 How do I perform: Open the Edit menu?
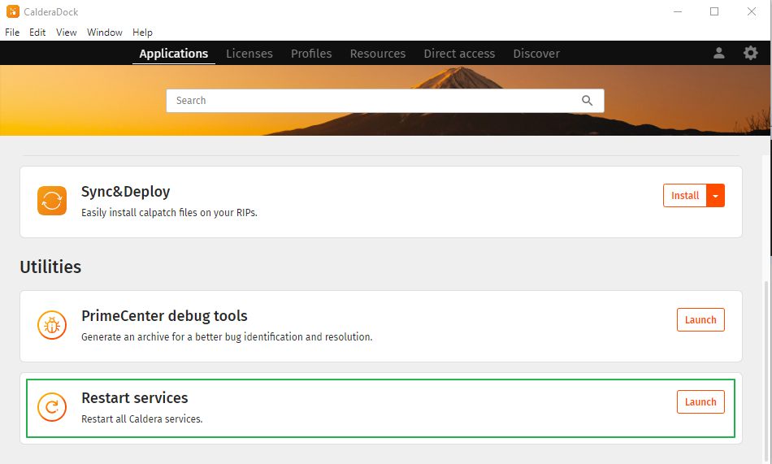pos(37,33)
